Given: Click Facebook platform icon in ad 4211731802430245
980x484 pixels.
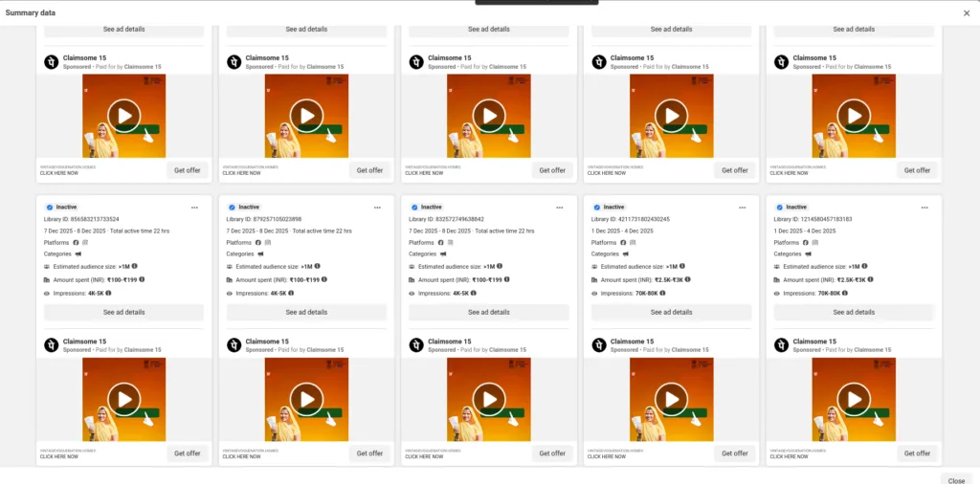Looking at the screenshot, I should (x=623, y=243).
